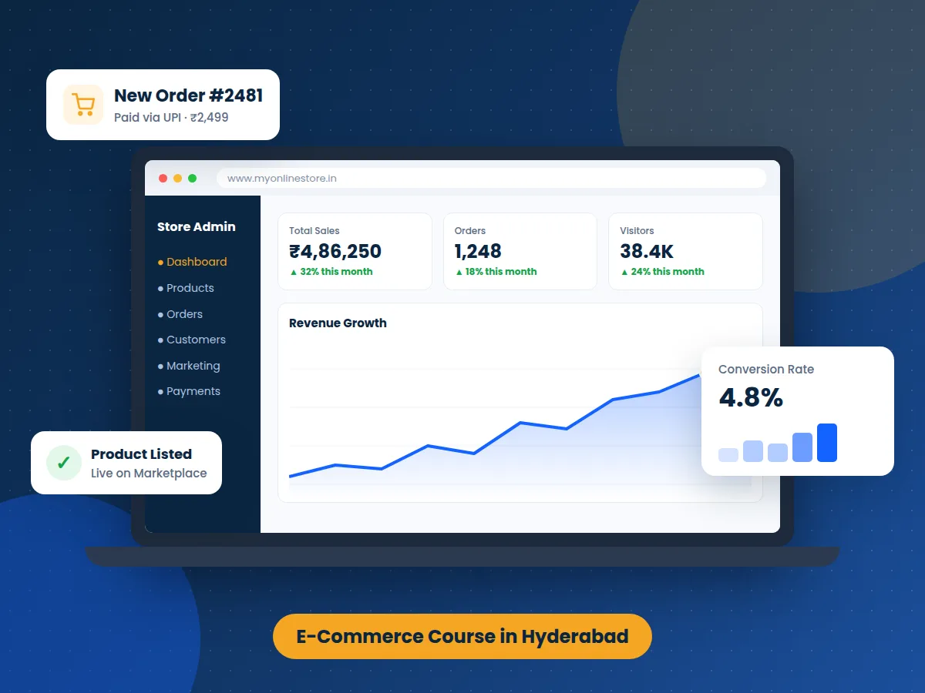
Task: Click the www.myonlinestore.in address bar
Action: coord(492,178)
